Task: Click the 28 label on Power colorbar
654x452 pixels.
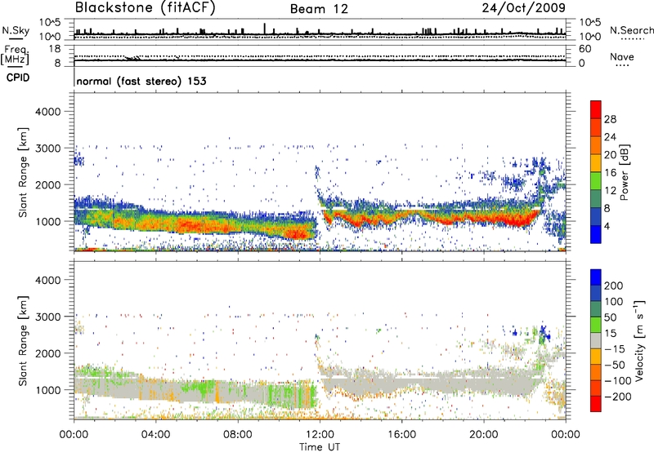Action: coord(610,119)
